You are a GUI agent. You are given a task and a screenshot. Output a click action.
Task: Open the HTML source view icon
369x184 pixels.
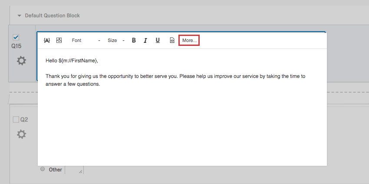click(x=172, y=40)
